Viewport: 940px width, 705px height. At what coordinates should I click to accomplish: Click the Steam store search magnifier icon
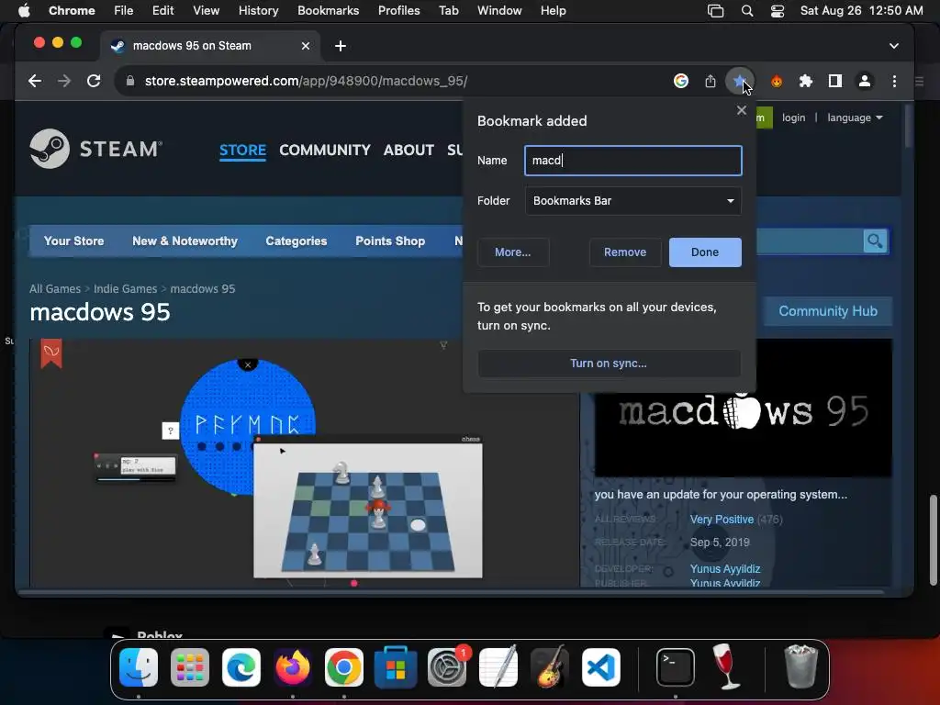pyautogui.click(x=875, y=241)
